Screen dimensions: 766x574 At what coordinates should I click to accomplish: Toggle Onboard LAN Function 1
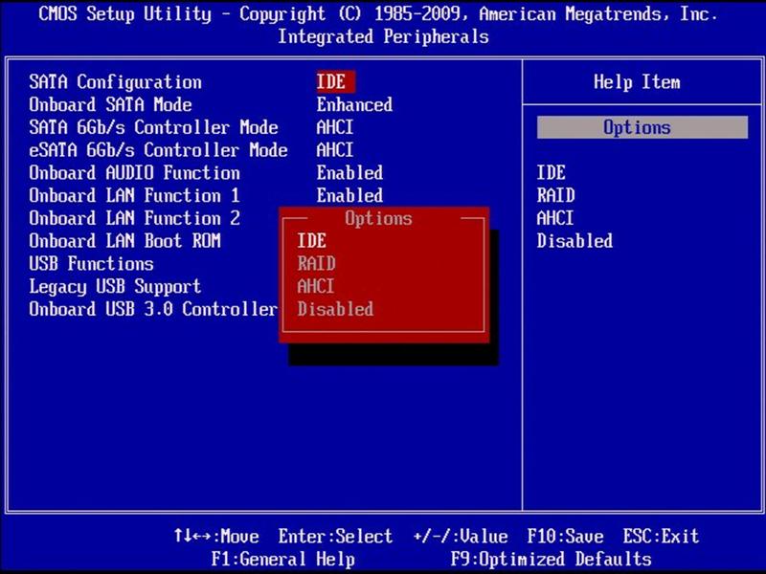[x=138, y=196]
